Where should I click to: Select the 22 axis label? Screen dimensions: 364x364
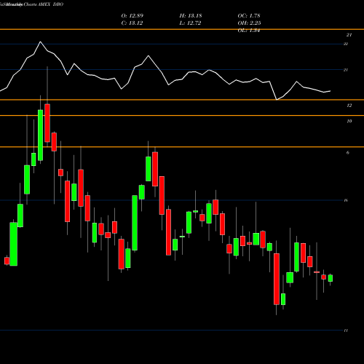coord(346,44)
